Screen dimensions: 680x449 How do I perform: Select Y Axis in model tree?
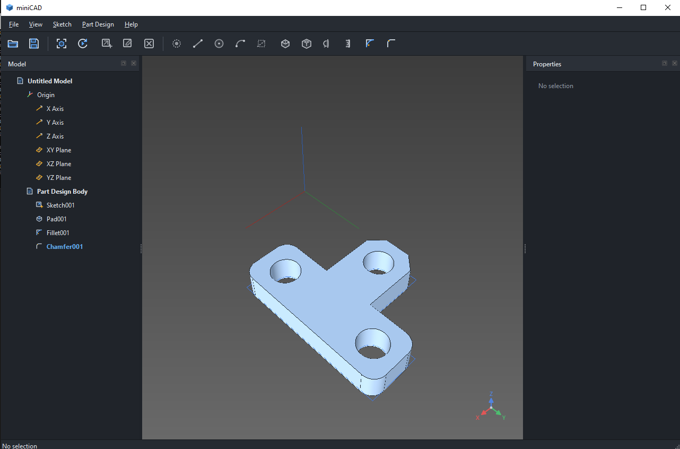click(55, 123)
